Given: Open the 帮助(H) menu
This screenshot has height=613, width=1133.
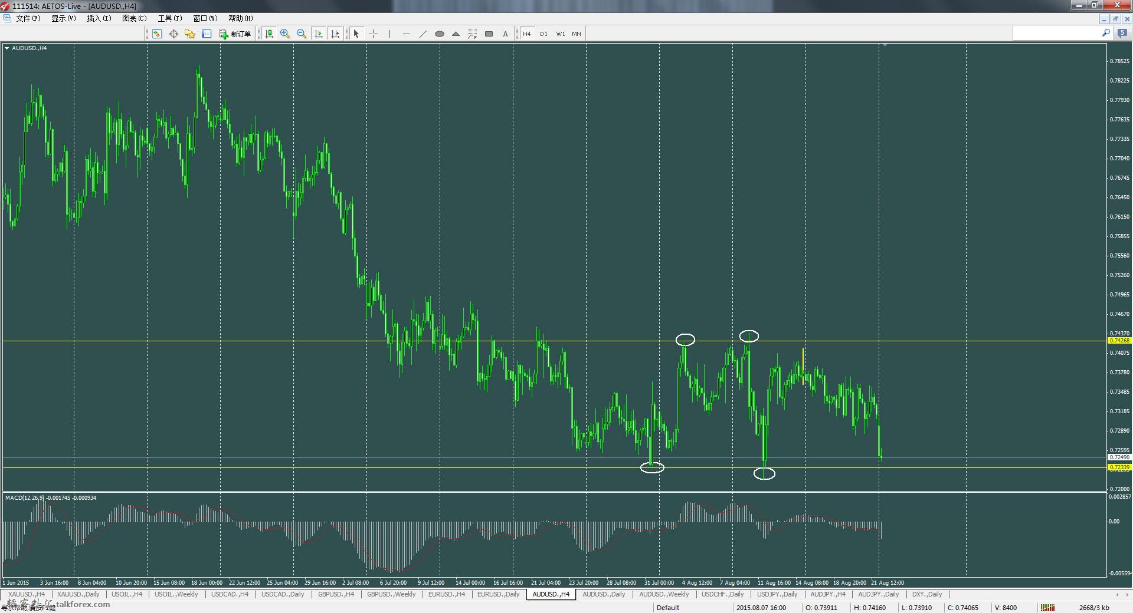Looking at the screenshot, I should (241, 18).
